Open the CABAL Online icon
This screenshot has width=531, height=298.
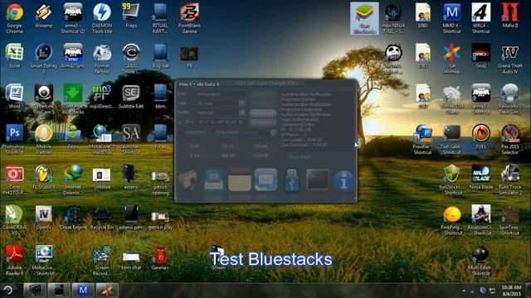pos(131,59)
